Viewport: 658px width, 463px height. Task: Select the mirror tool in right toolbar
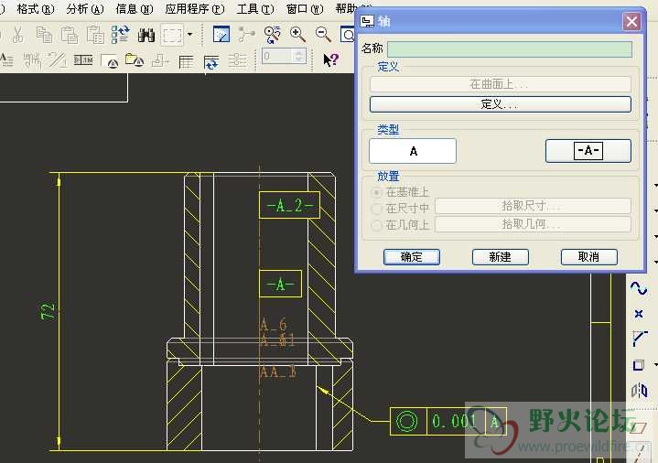pos(640,391)
